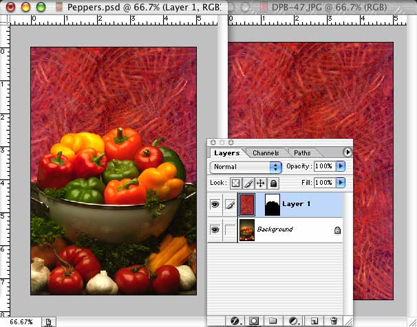This screenshot has height=327, width=417.
Task: Toggle Lock position button
Action: [x=260, y=183]
